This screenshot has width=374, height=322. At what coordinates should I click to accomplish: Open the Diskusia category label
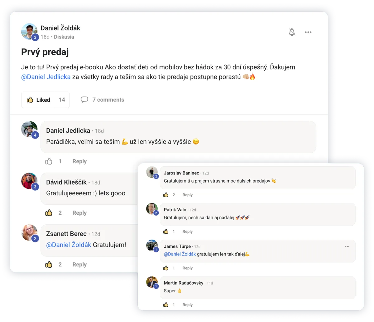pos(64,37)
